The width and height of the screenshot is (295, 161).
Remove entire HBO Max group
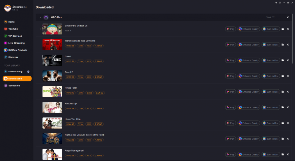288,17
